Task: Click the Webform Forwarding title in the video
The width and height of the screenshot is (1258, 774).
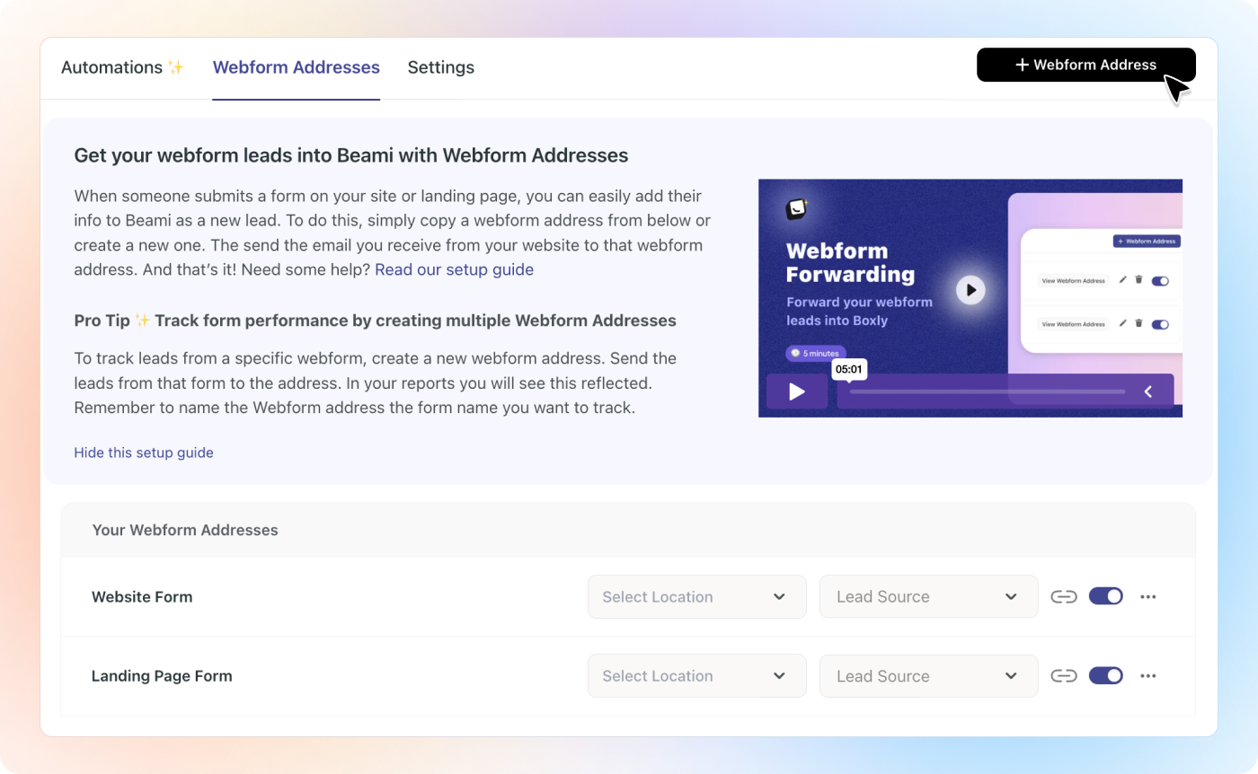Action: pyautogui.click(x=850, y=263)
